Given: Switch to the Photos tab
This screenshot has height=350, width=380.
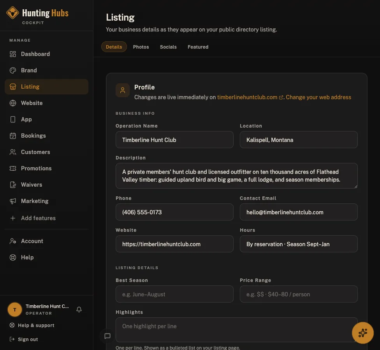Looking at the screenshot, I should coord(141,47).
